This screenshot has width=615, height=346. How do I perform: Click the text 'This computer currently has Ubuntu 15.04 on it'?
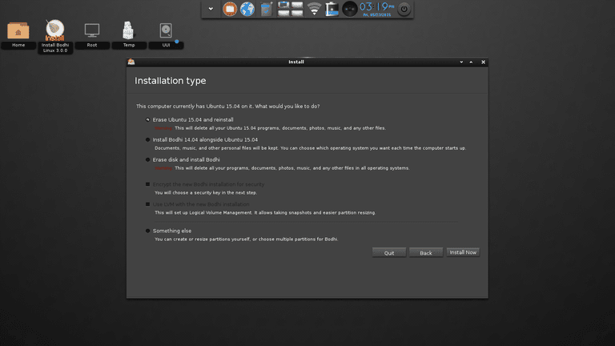point(195,107)
